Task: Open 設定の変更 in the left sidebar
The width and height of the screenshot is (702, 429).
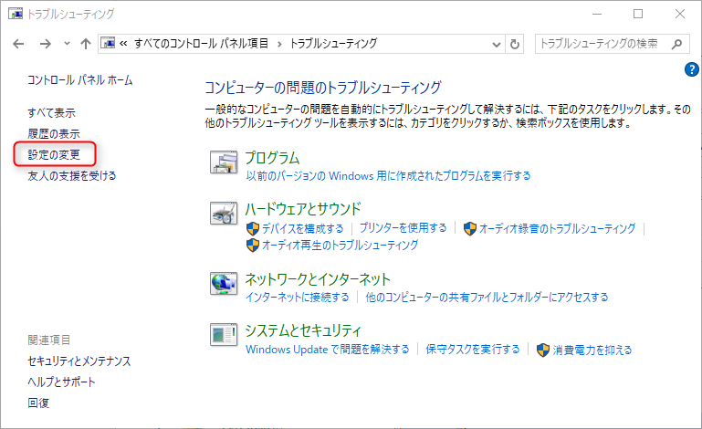Action: coord(54,154)
